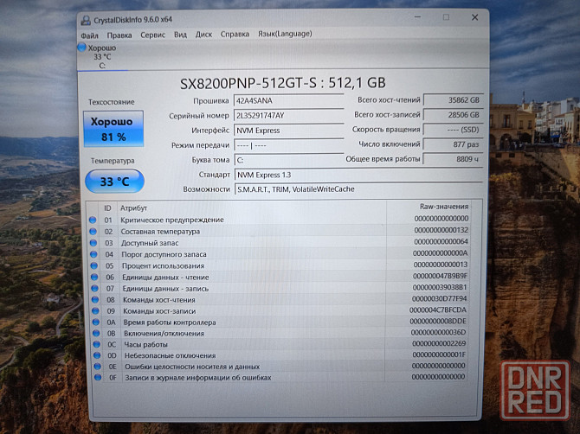The image size is (580, 434).
Task: Click status dot for 0E Ошибки целостности носителя
Action: coord(97,367)
